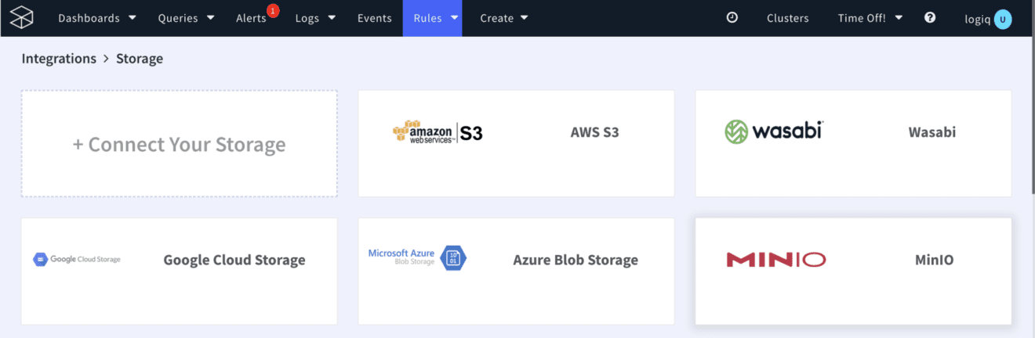The width and height of the screenshot is (1035, 338).
Task: Click the LOGIQ cube logo icon
Action: coord(22,17)
